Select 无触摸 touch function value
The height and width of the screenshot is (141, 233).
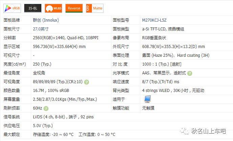(x=148, y=108)
